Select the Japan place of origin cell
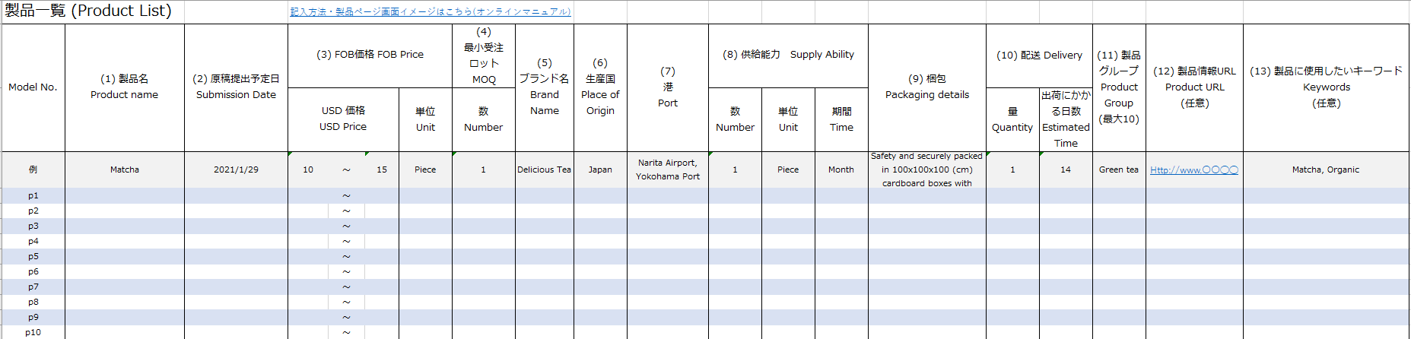This screenshot has height=339, width=1411. point(600,169)
